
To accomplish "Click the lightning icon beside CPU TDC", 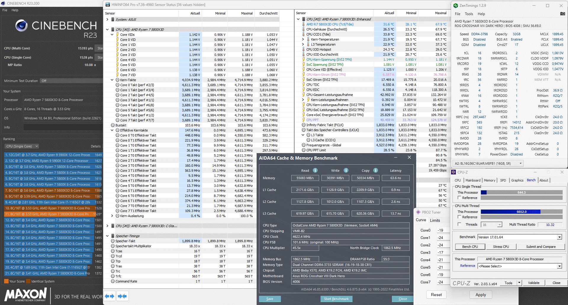I will pyautogui.click(x=303, y=85).
